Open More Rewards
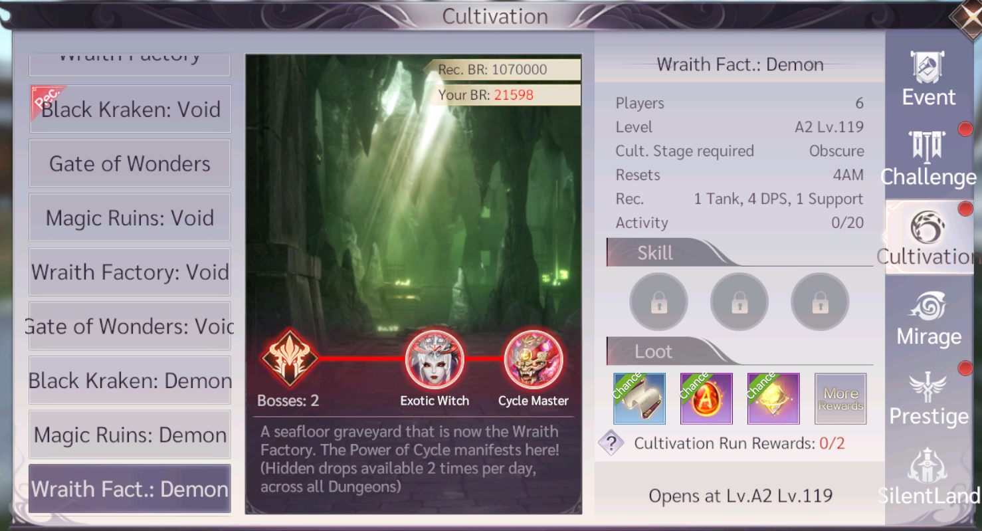 coord(840,398)
